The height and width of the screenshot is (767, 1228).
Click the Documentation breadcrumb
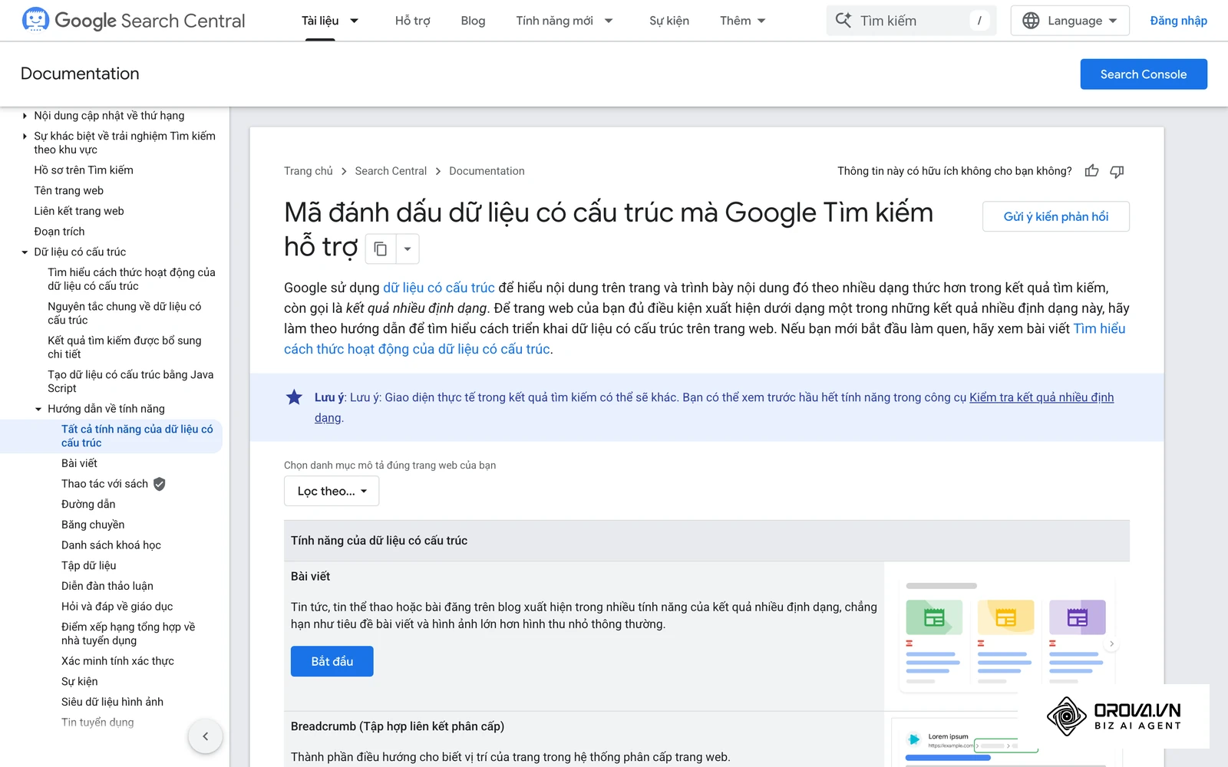click(x=487, y=171)
